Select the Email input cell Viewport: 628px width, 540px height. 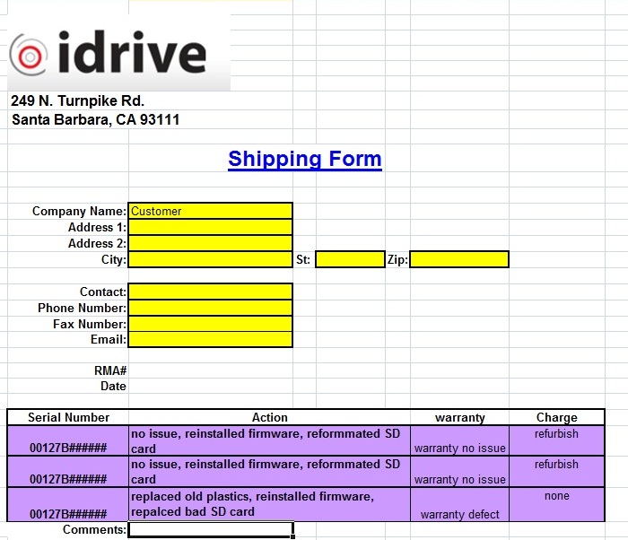[210, 339]
